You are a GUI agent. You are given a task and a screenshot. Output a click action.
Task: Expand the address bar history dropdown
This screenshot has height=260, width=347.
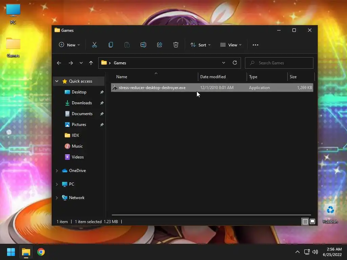click(224, 63)
